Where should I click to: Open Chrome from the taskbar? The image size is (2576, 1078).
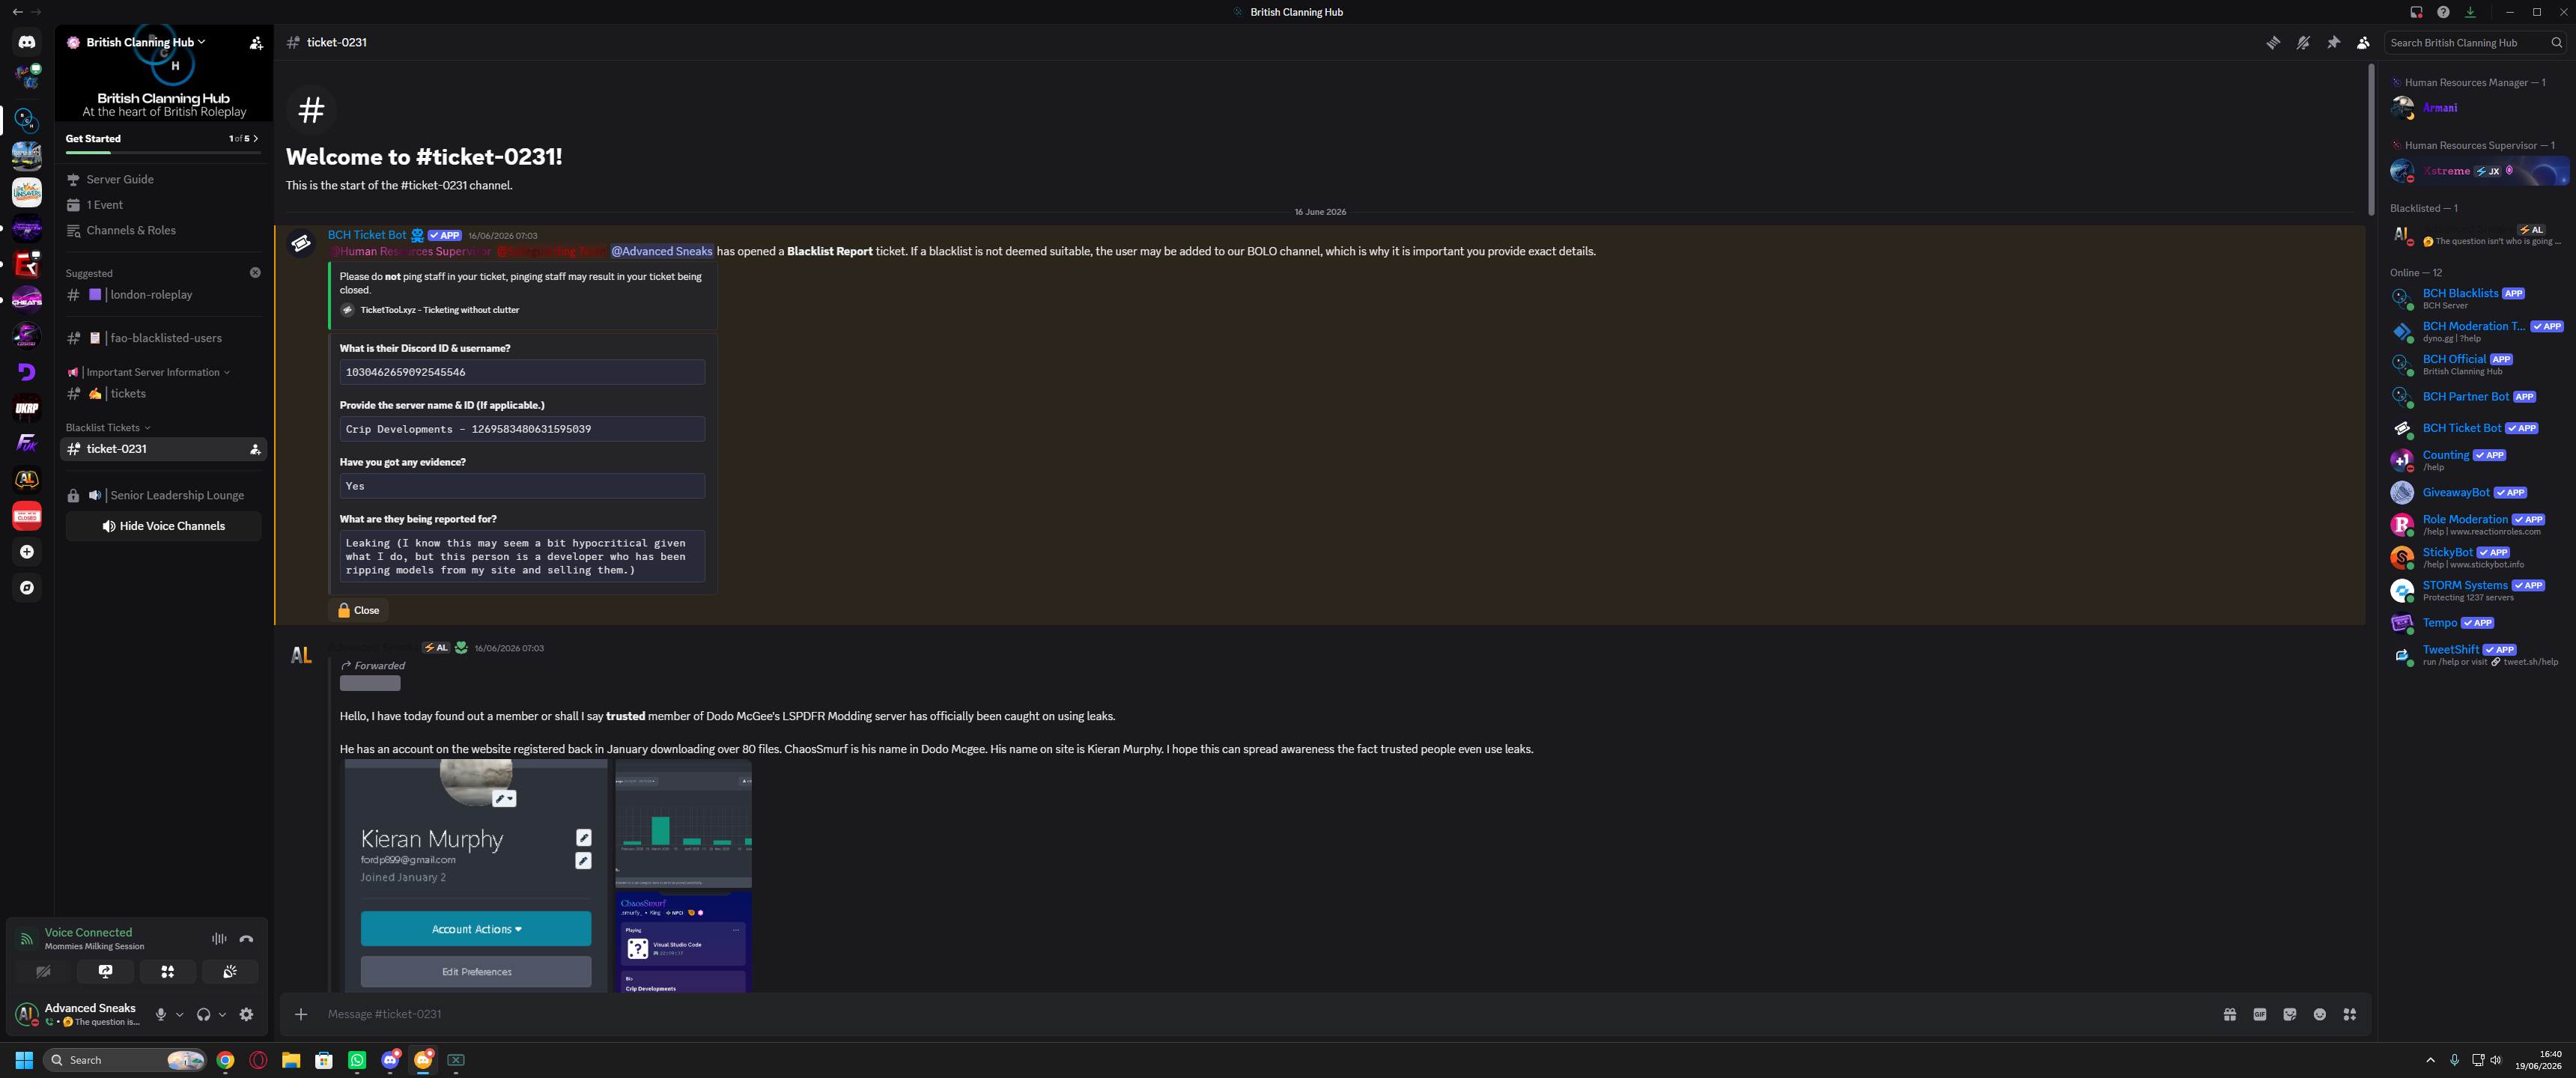pyautogui.click(x=225, y=1061)
